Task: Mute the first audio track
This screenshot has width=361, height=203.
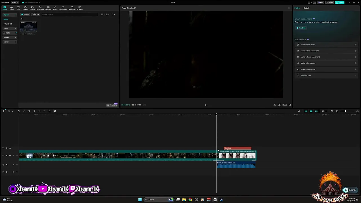Action: [x=13, y=165]
